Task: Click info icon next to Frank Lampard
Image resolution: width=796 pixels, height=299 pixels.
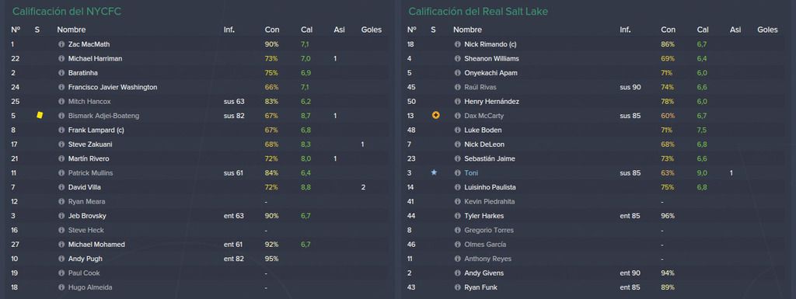Action: tap(62, 130)
